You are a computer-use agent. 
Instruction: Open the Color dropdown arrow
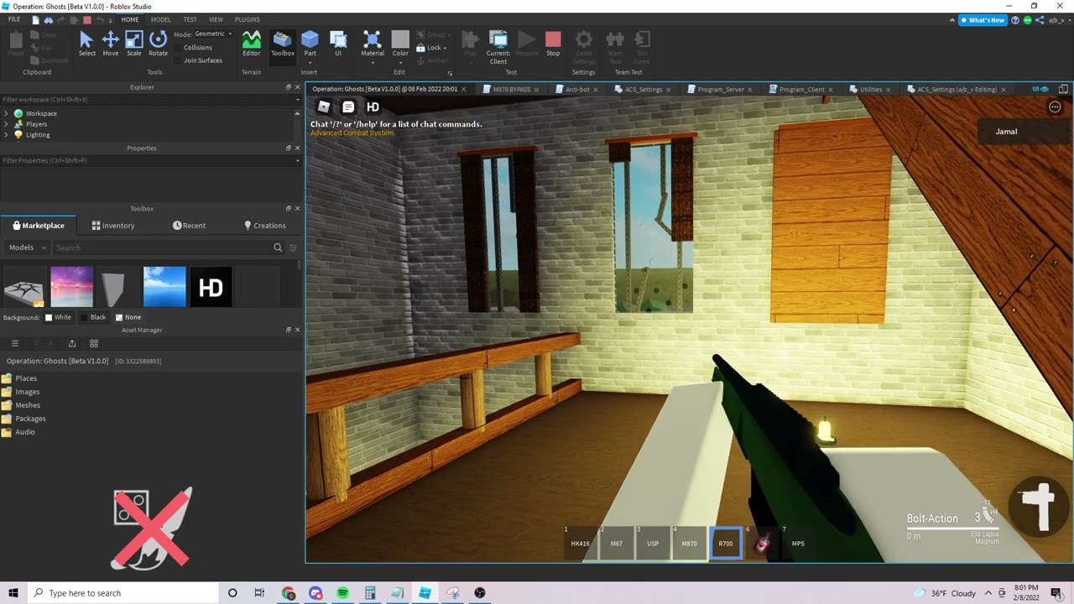point(400,61)
